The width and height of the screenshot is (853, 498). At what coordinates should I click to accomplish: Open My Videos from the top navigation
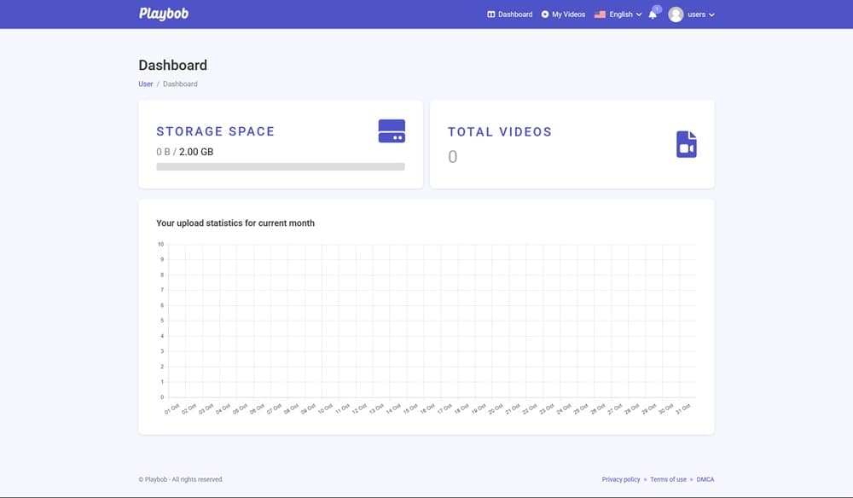568,14
